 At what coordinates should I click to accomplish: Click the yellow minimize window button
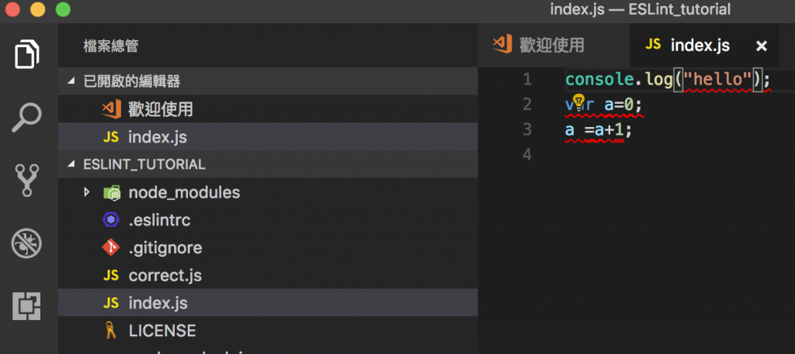coord(38,9)
